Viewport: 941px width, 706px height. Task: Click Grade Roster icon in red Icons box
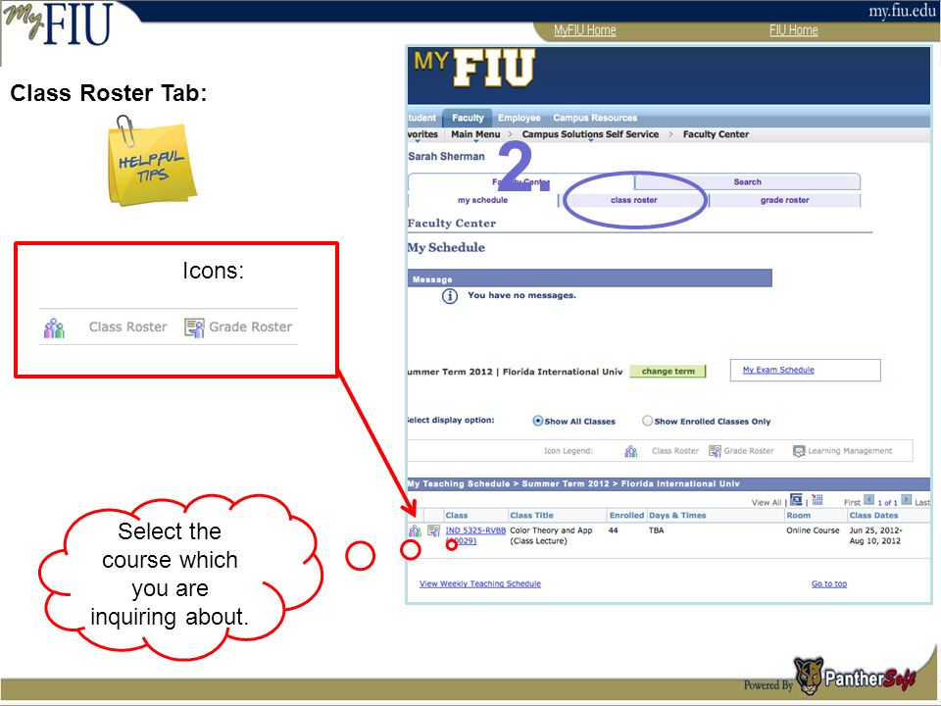(194, 328)
